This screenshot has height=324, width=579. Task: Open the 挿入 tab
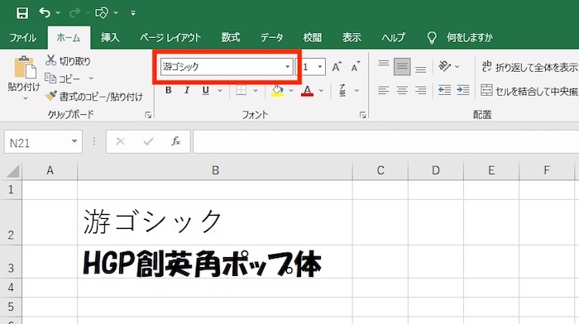point(110,38)
